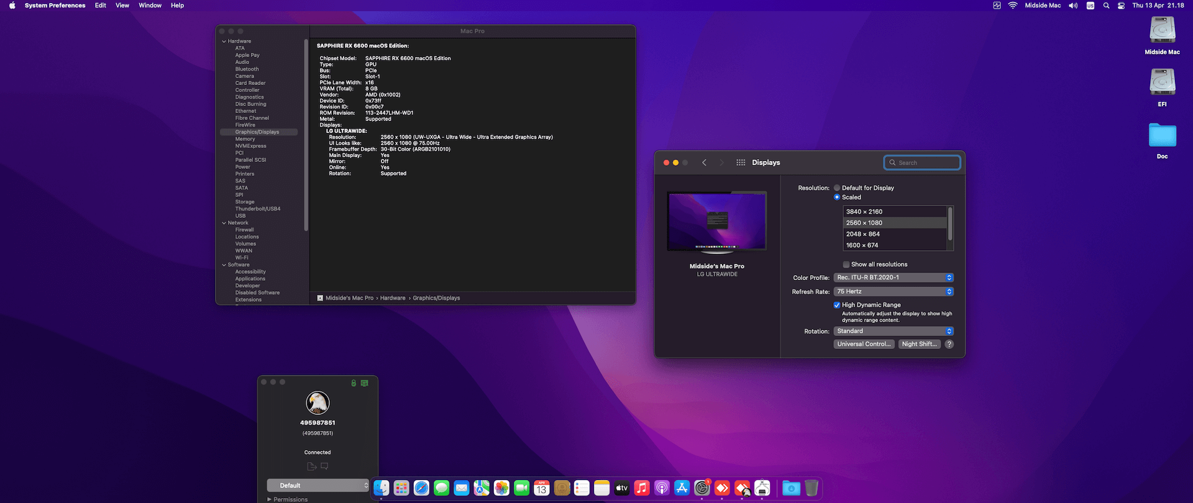This screenshot has width=1193, height=503.
Task: Open the Midside Mac user menu
Action: pos(1043,6)
